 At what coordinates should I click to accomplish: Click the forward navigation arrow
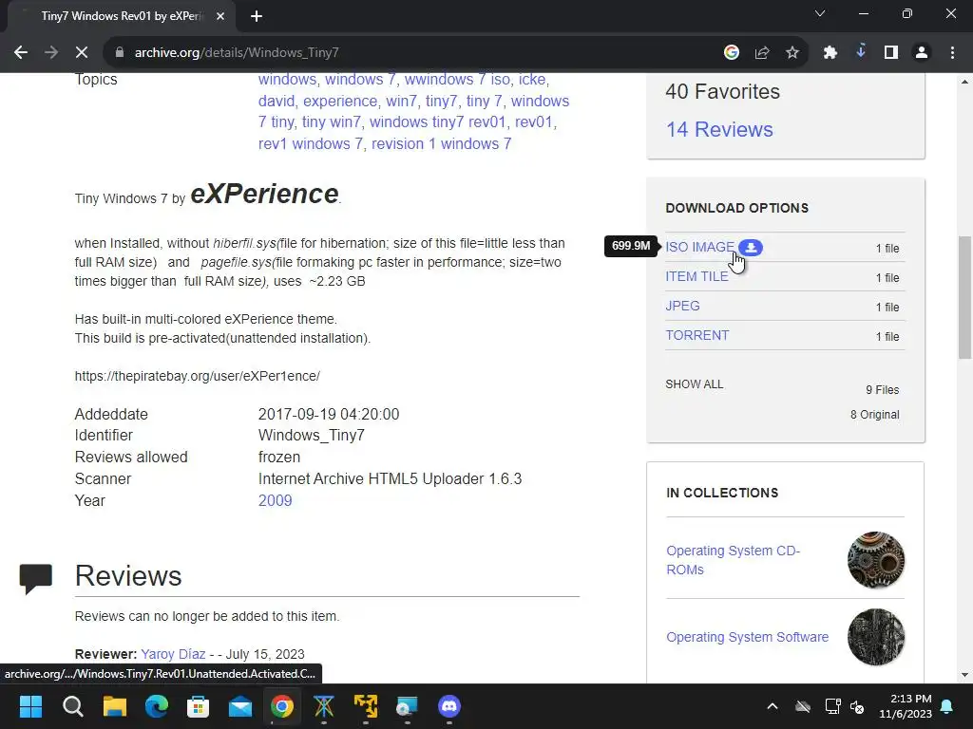click(x=51, y=53)
